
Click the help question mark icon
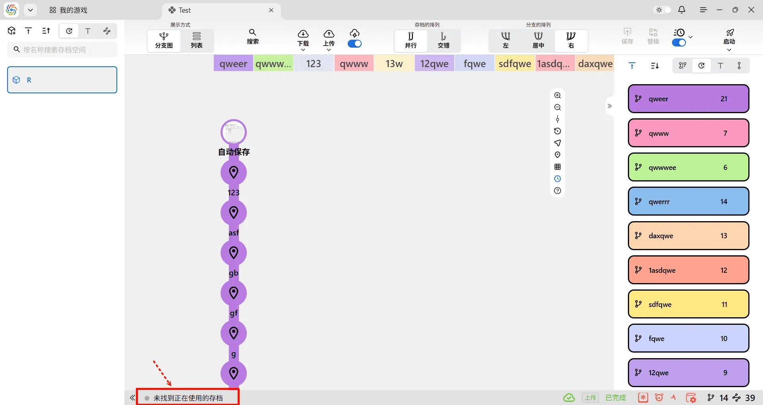tap(558, 191)
